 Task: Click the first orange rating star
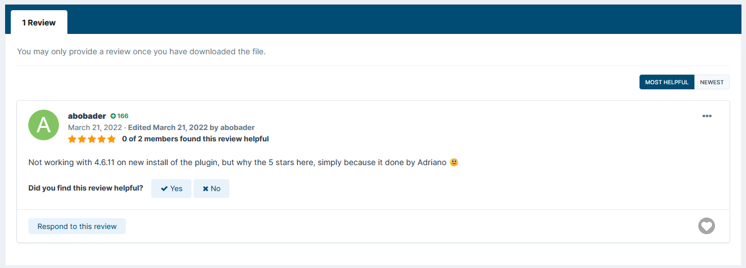(x=72, y=139)
